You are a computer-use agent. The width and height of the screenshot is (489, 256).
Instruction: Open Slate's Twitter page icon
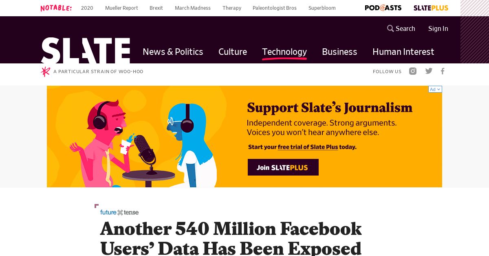pos(429,71)
